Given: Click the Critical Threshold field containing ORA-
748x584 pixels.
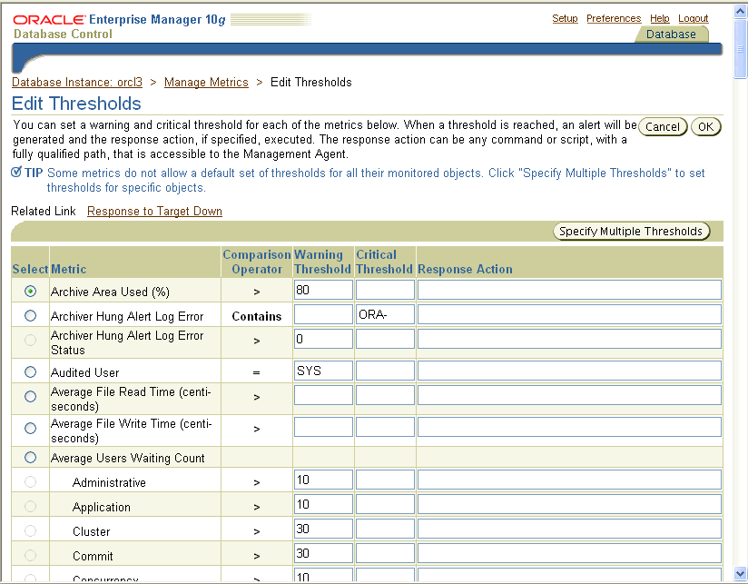Looking at the screenshot, I should tap(384, 315).
